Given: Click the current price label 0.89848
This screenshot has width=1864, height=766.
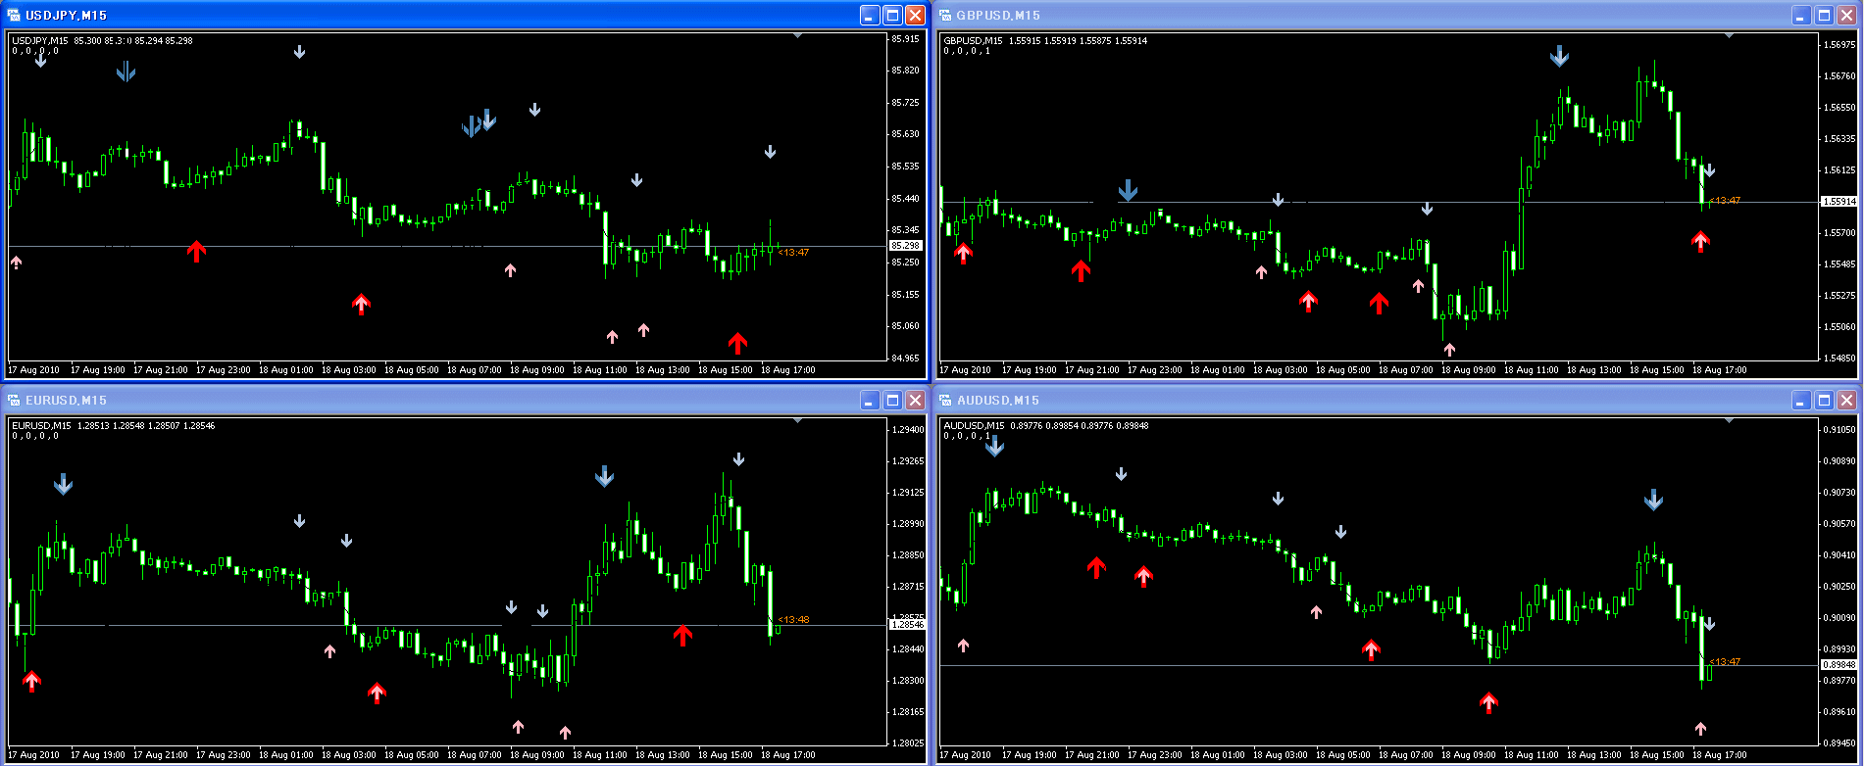Looking at the screenshot, I should 1839,665.
